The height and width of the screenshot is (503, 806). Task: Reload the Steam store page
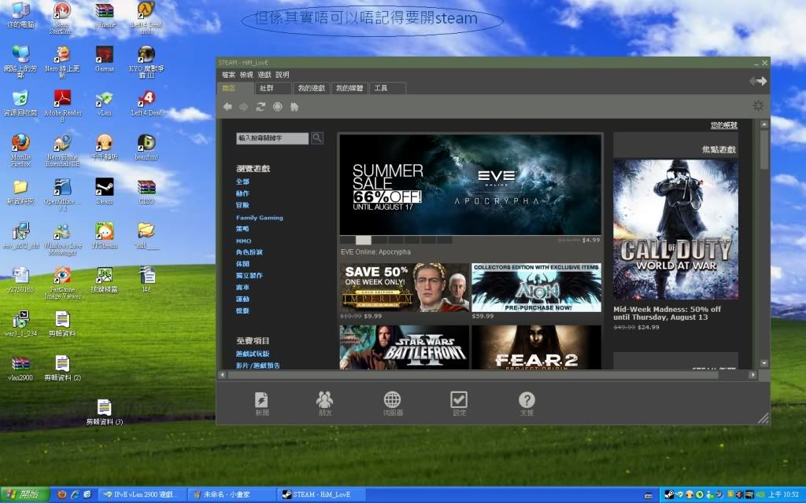tap(261, 107)
